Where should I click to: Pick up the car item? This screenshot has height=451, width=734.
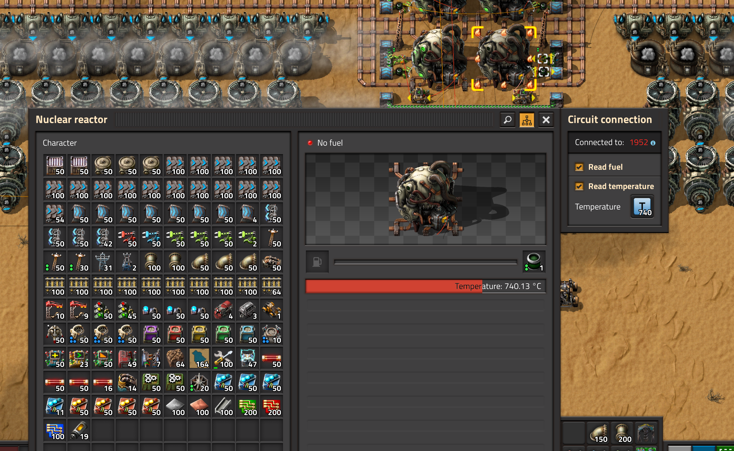tap(272, 310)
